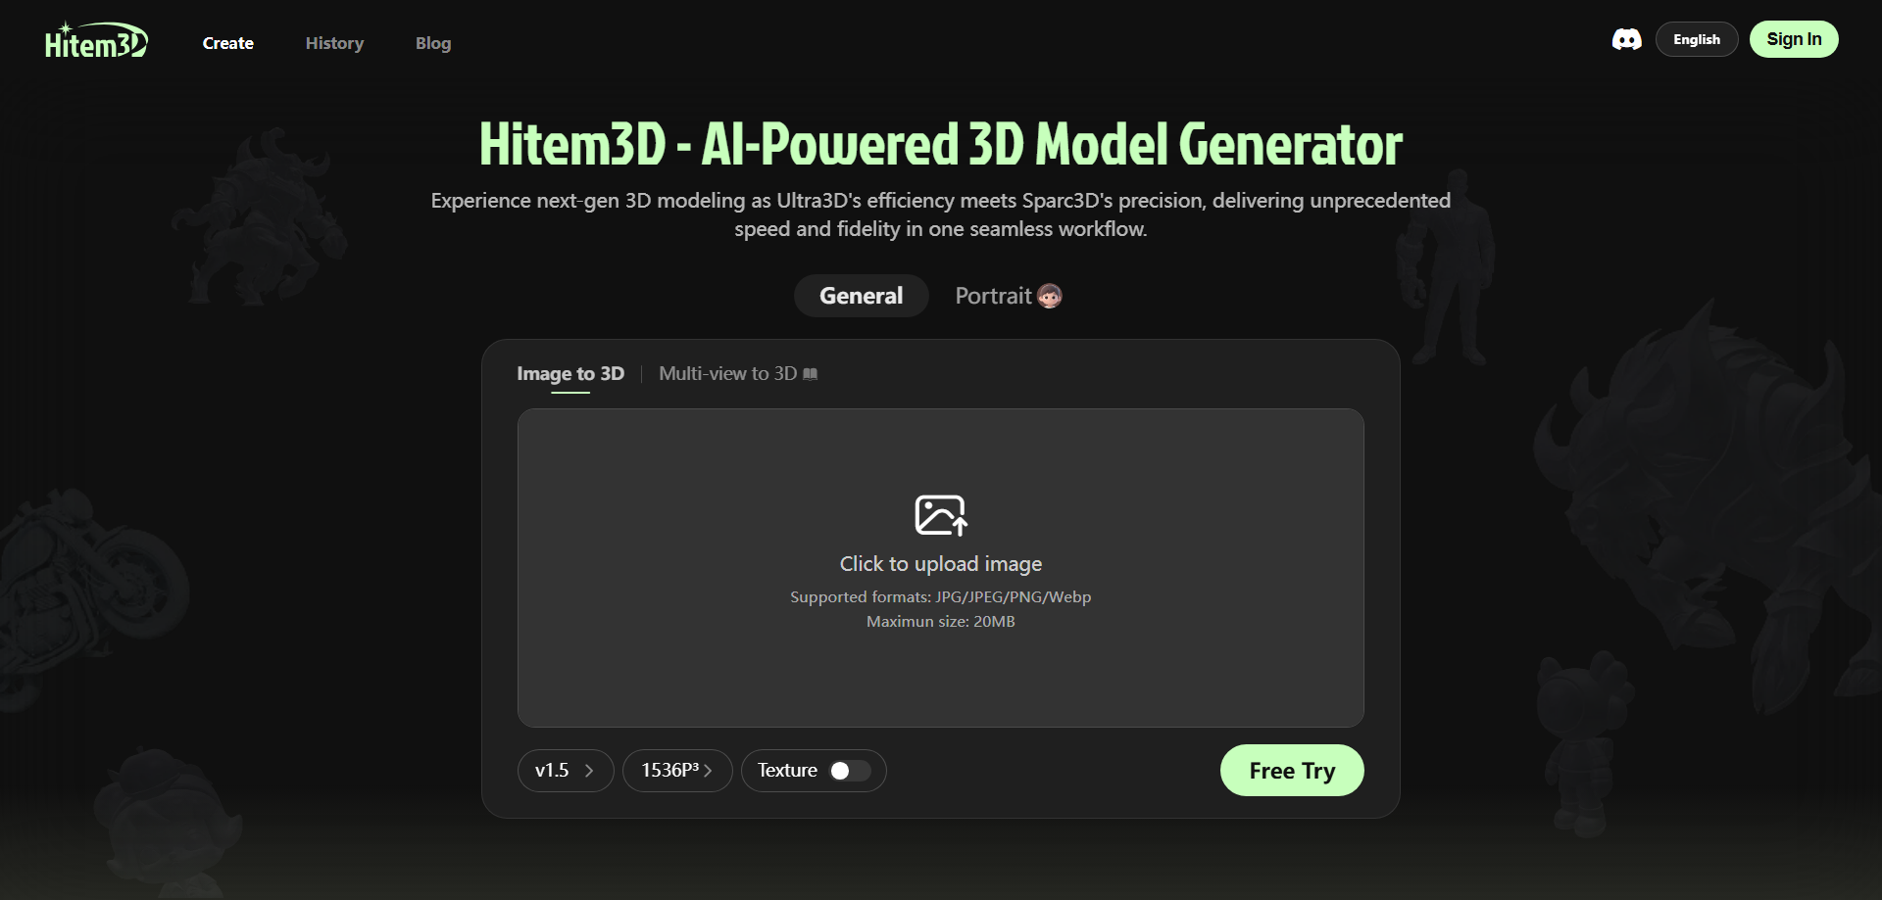Select the Image to 3D tab
The width and height of the screenshot is (1882, 900).
pyautogui.click(x=570, y=374)
